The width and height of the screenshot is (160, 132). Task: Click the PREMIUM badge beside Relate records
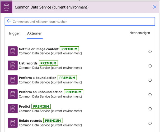pos(53,121)
